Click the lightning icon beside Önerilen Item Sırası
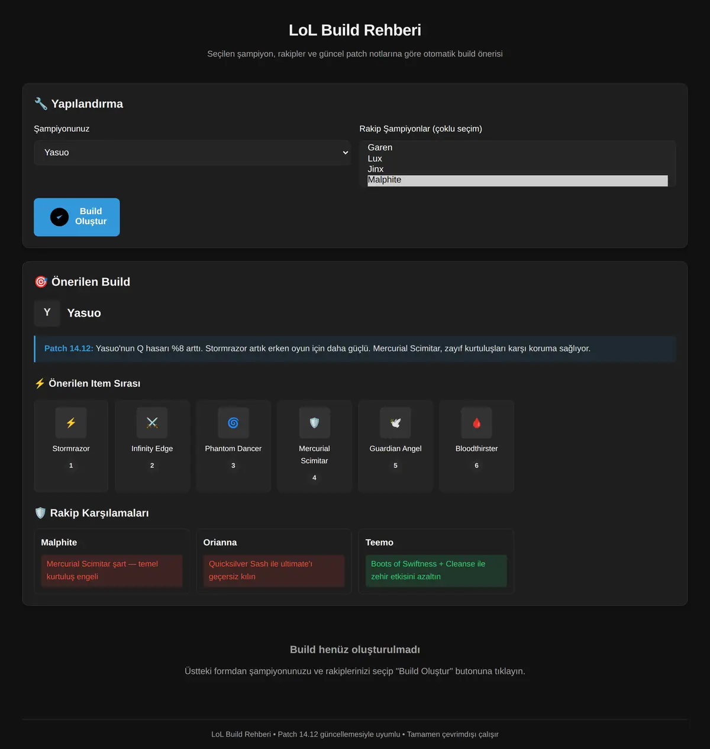Image resolution: width=710 pixels, height=749 pixels. point(40,383)
